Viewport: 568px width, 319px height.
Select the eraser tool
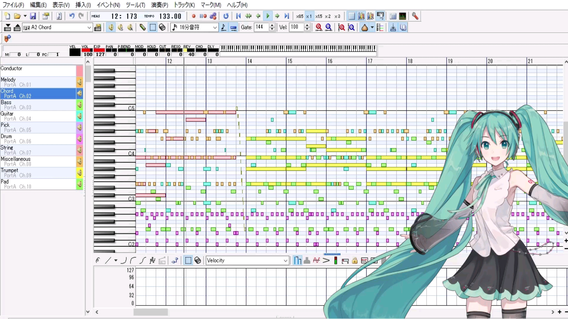point(162,27)
